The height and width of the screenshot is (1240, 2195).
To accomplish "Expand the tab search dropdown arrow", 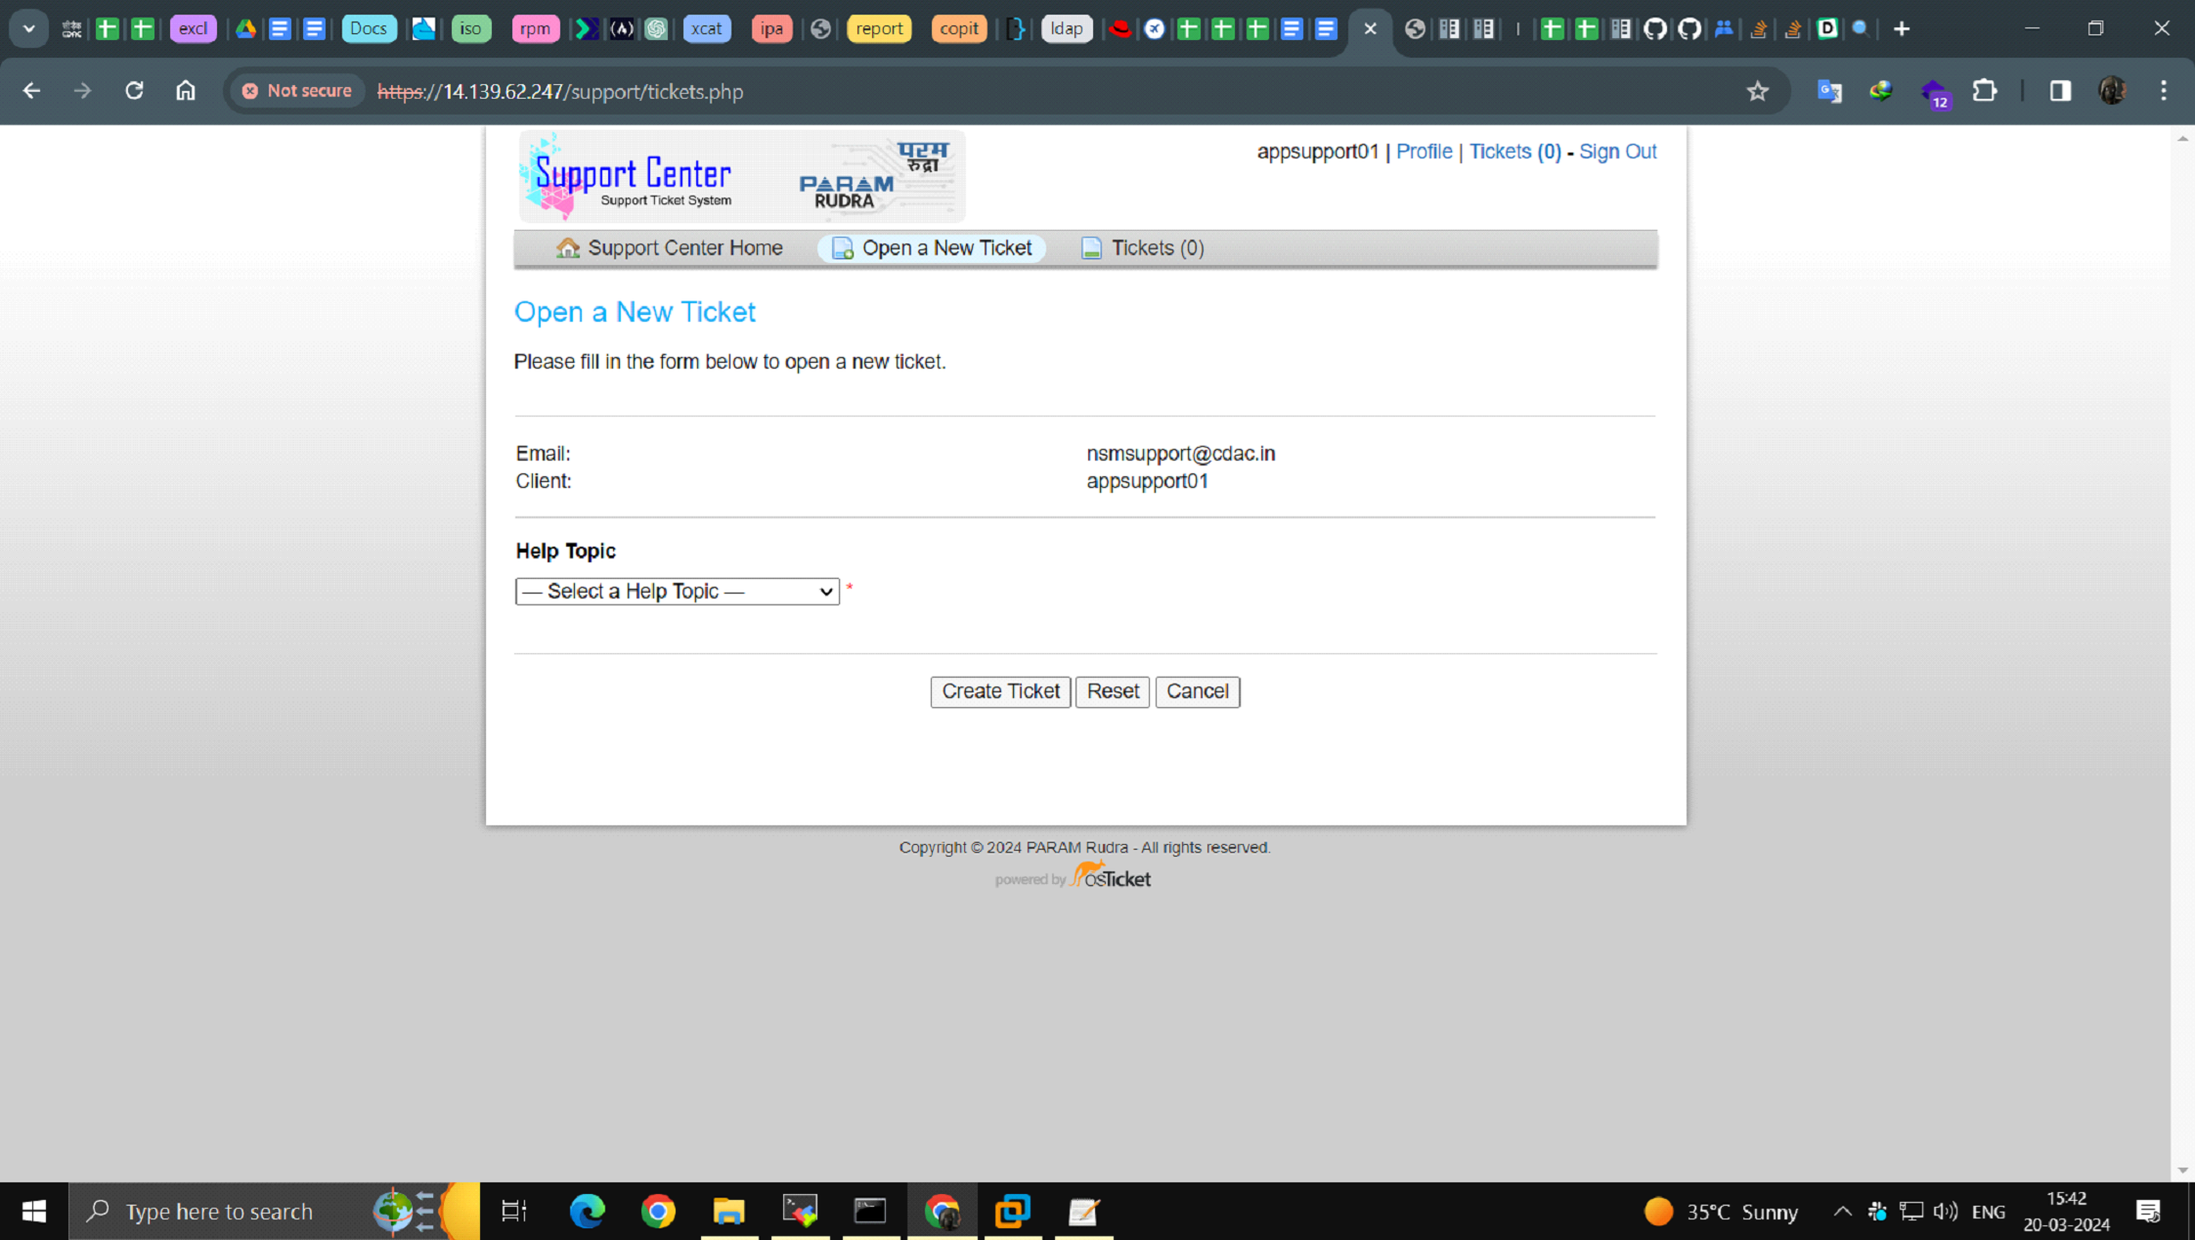I will click(x=28, y=28).
